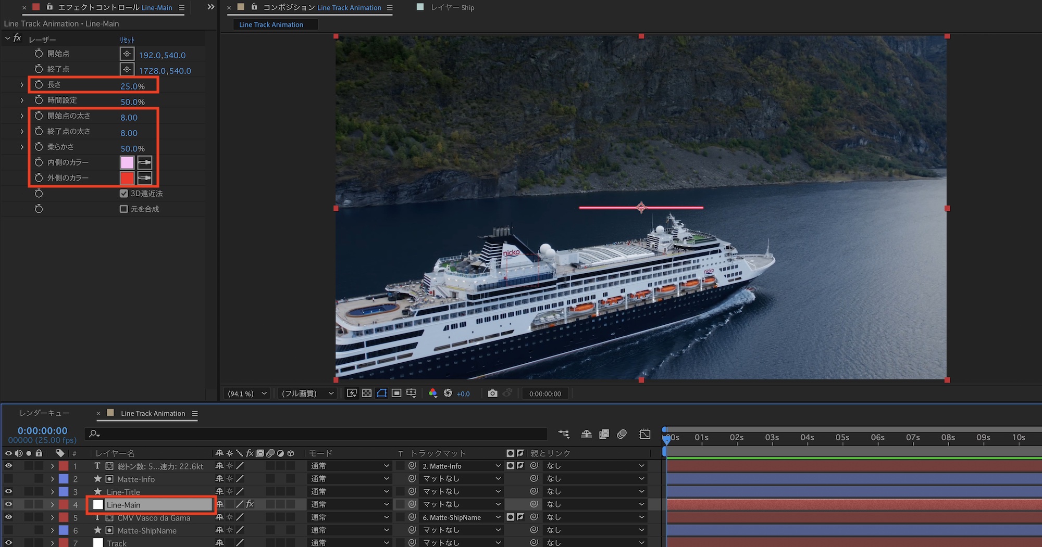Toggle the 長さ stopwatch keyframe icon
Image resolution: width=1042 pixels, height=547 pixels.
click(39, 85)
